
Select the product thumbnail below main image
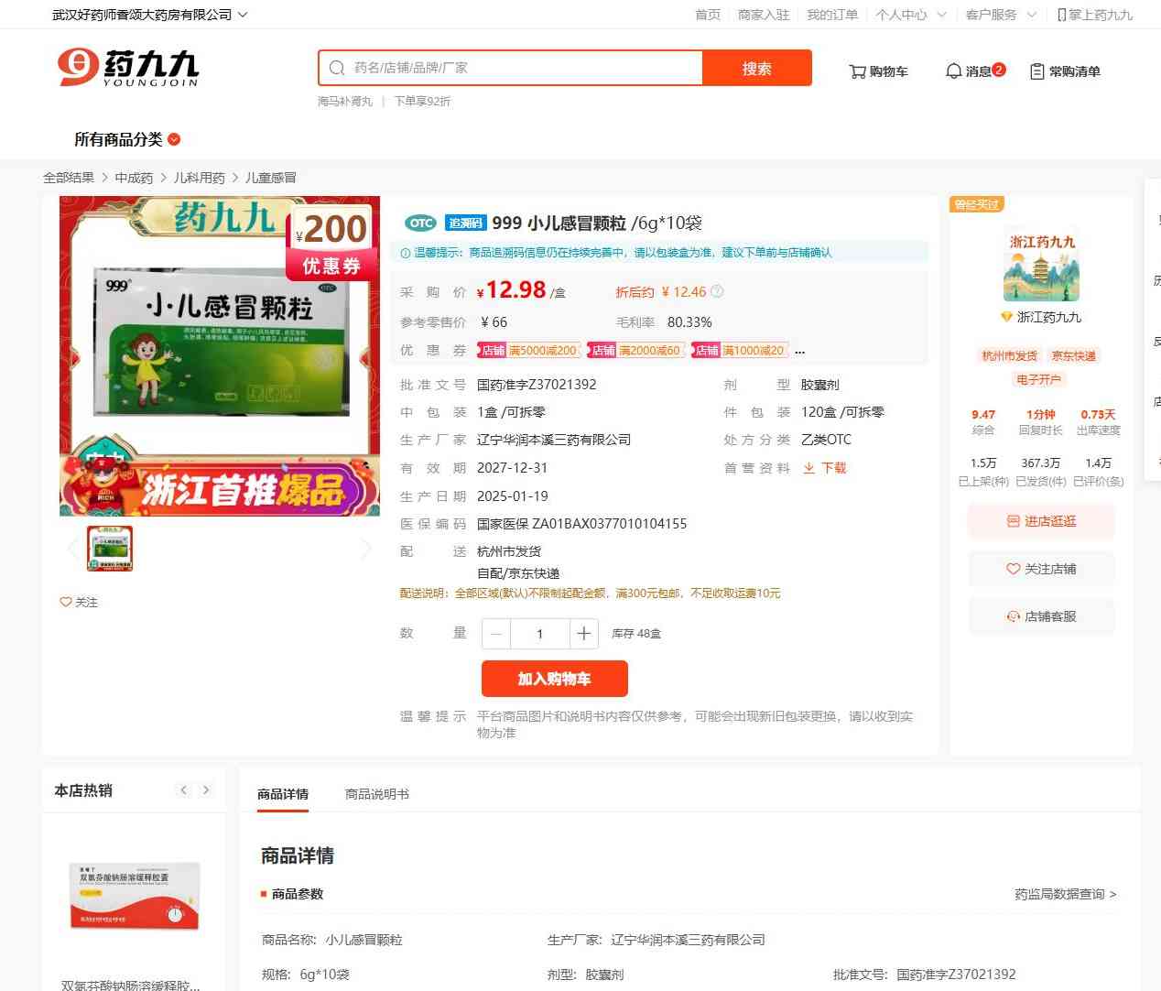coord(110,548)
